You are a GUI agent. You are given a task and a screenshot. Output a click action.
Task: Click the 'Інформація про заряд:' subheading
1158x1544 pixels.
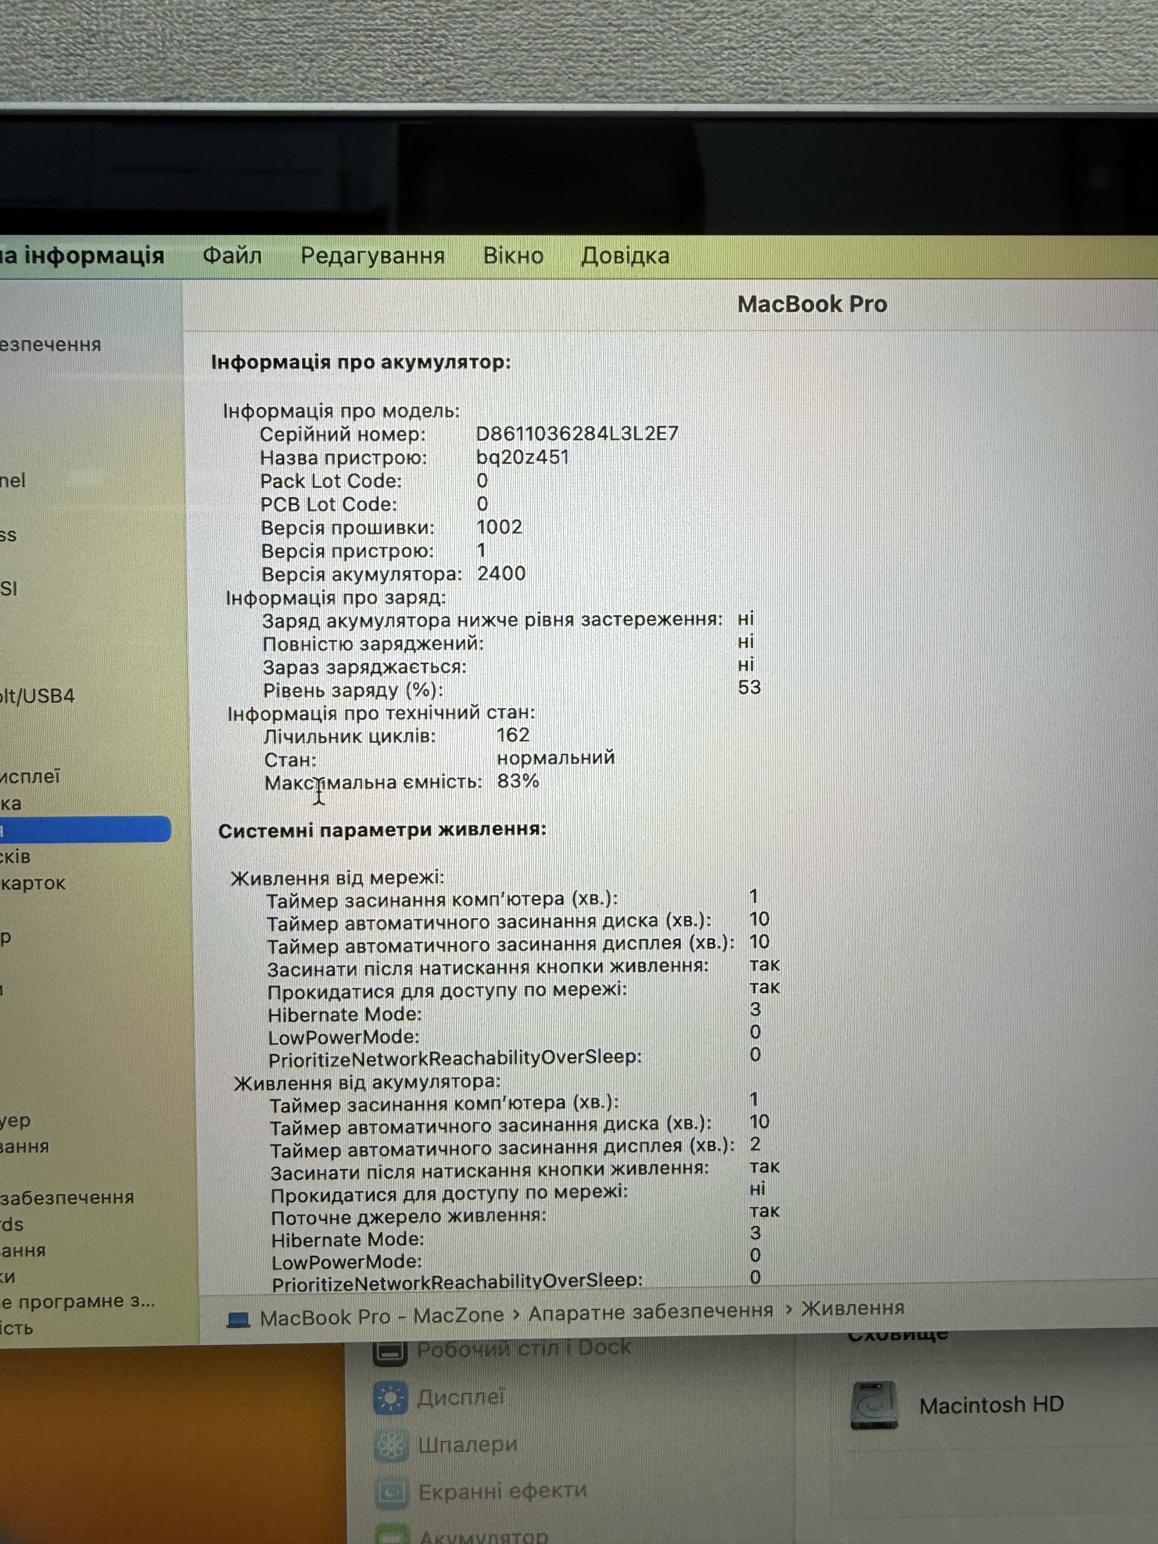[336, 598]
